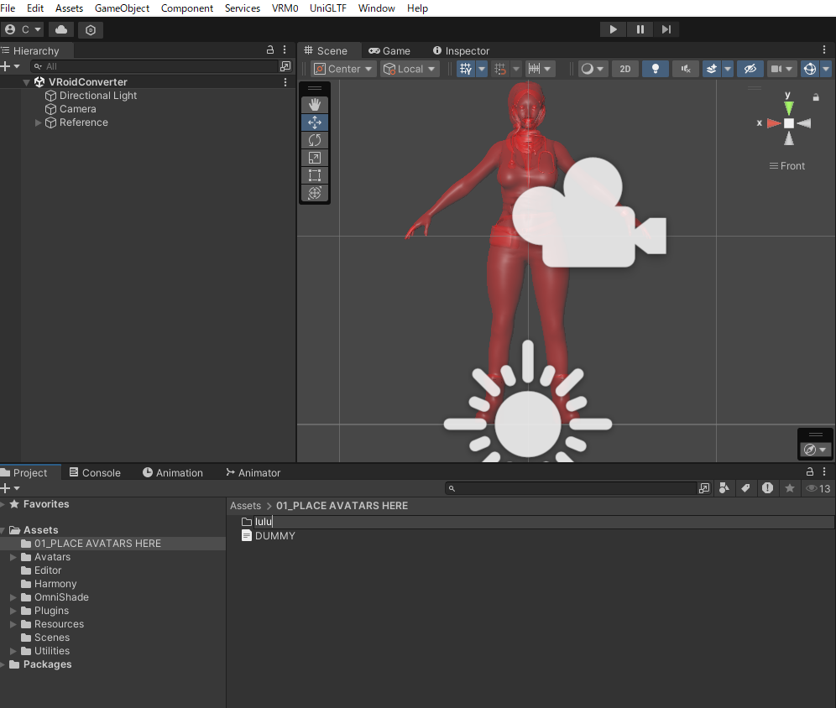The height and width of the screenshot is (708, 836).
Task: Open the Local handle rotation dropdown
Action: [x=410, y=69]
